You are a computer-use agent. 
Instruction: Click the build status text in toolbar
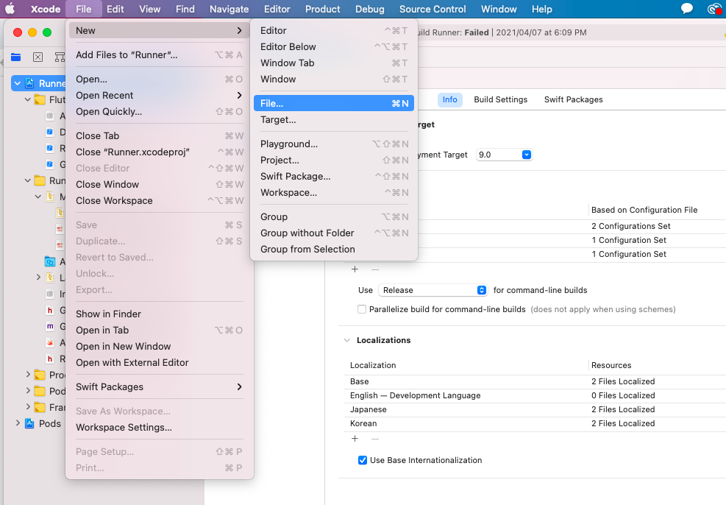[502, 32]
